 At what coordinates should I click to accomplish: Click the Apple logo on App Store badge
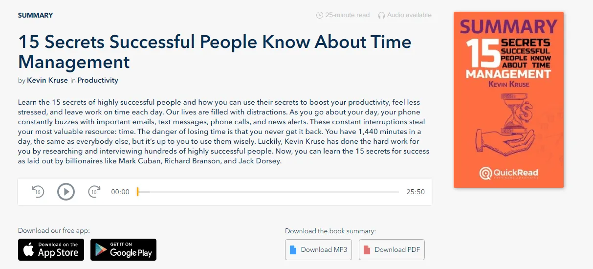pos(29,250)
